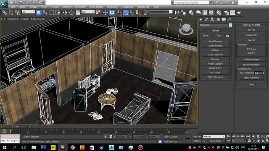Screen dimensions: 269x151
Task: Open the selection filter All dropdown
Action: click(x=29, y=12)
